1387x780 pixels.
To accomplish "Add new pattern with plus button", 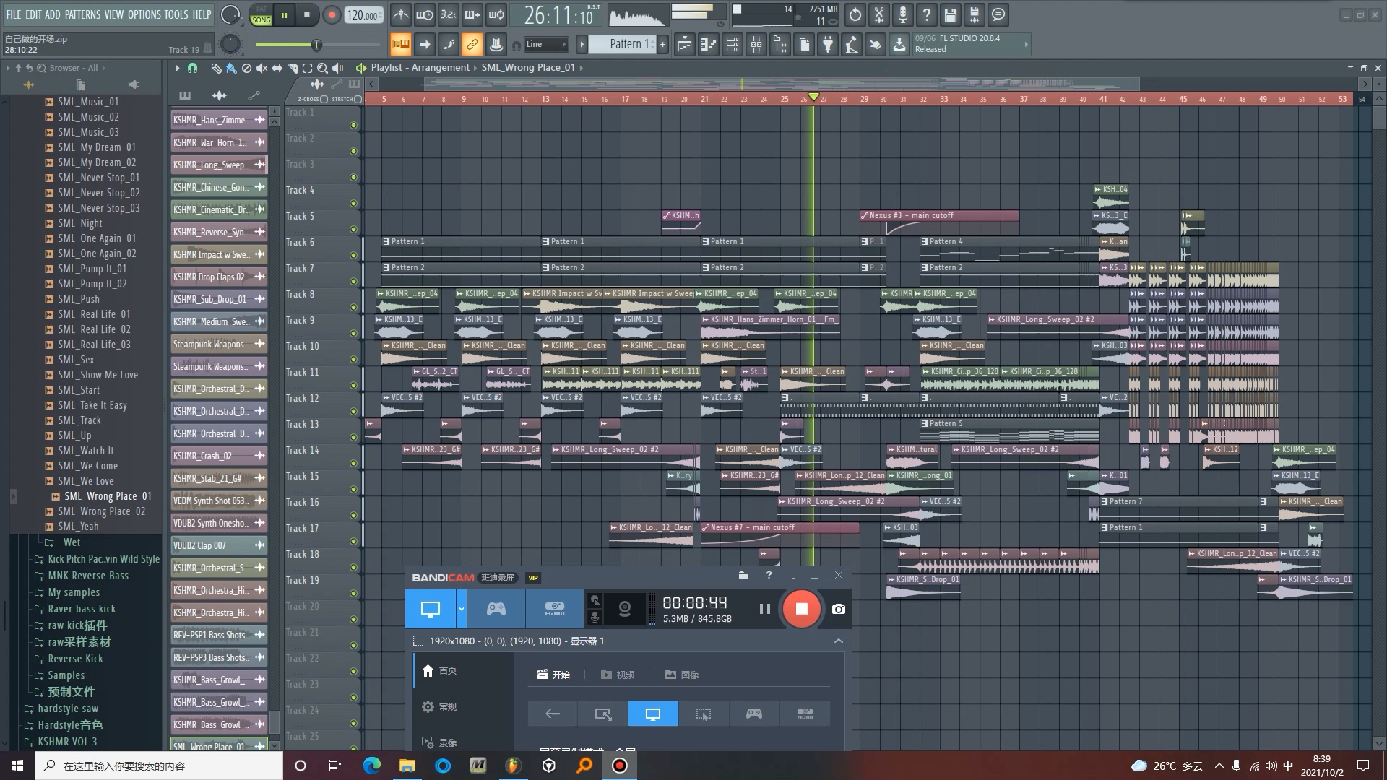I will coord(662,44).
